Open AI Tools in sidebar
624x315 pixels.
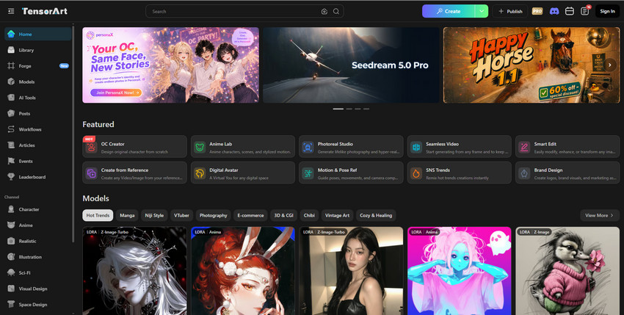[x=37, y=98]
